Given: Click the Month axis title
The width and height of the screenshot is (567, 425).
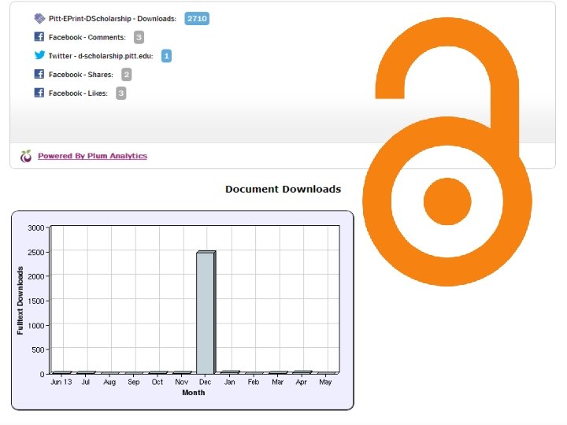Looking at the screenshot, I should [194, 393].
